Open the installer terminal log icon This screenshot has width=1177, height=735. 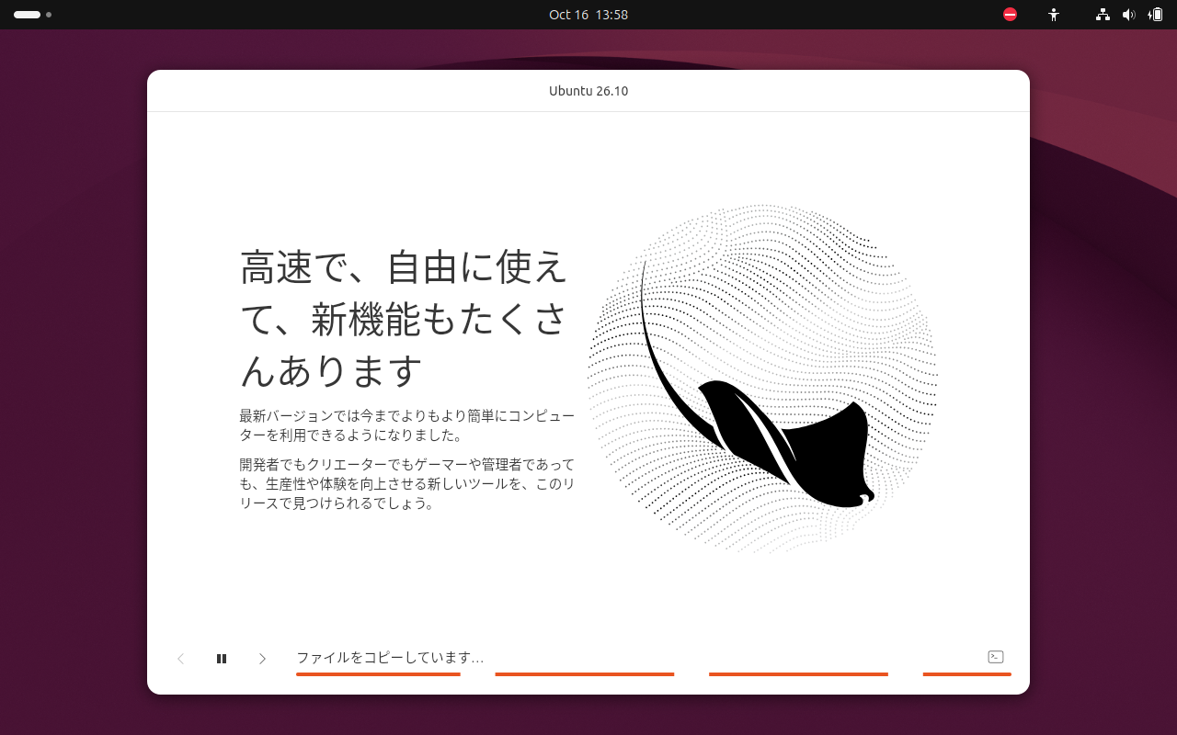click(x=995, y=657)
